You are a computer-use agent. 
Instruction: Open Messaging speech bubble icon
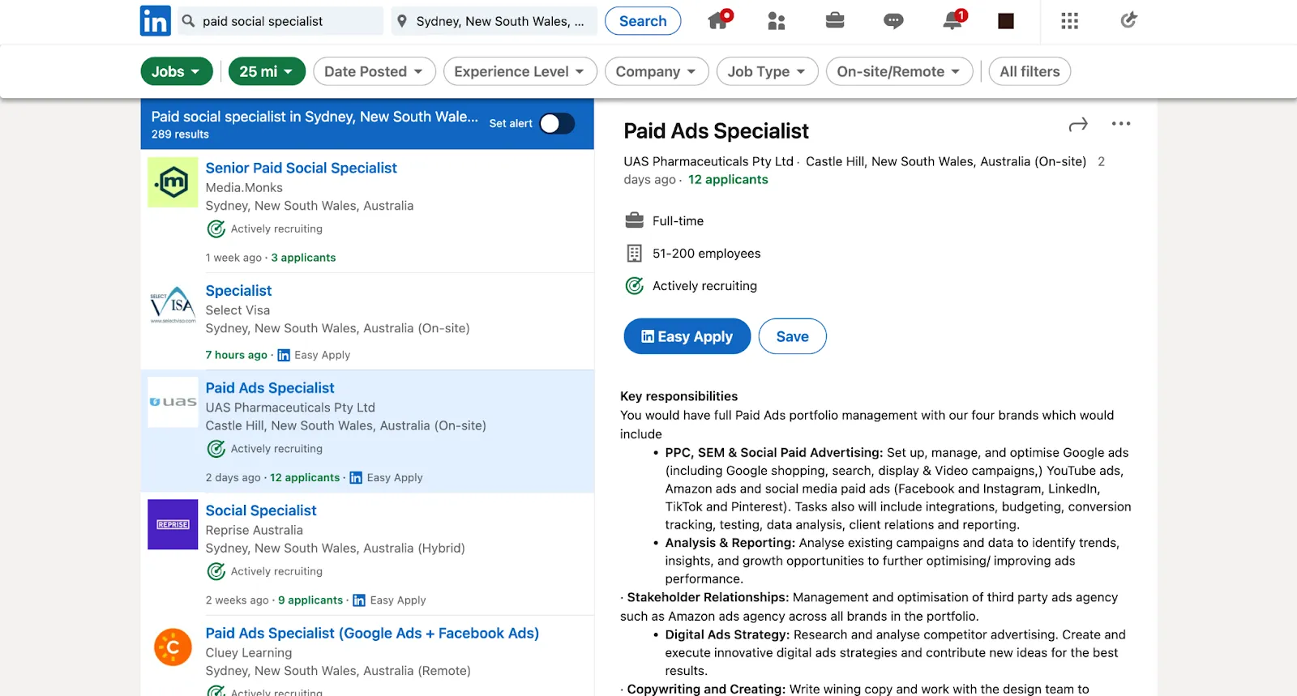point(893,21)
